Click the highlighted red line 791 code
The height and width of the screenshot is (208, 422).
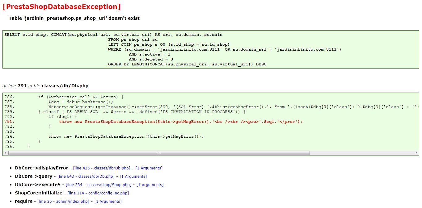(181, 122)
